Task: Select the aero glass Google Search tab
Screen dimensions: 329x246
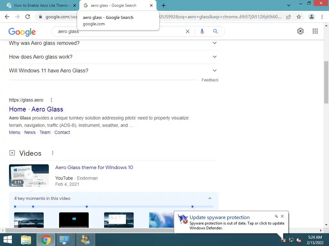Action: click(113, 5)
